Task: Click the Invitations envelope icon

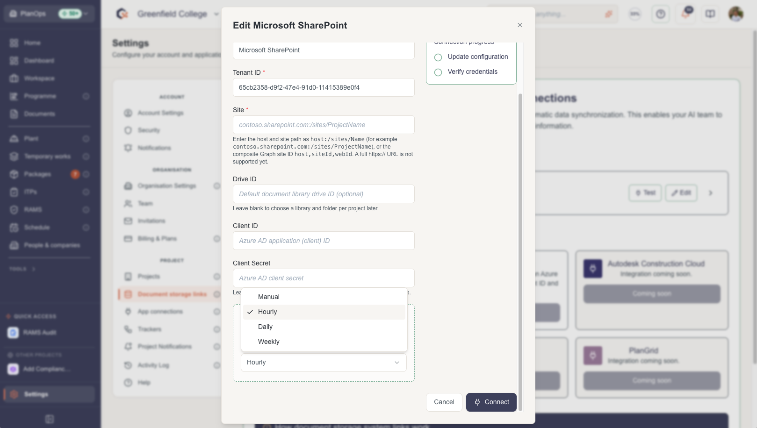Action: [x=128, y=221]
